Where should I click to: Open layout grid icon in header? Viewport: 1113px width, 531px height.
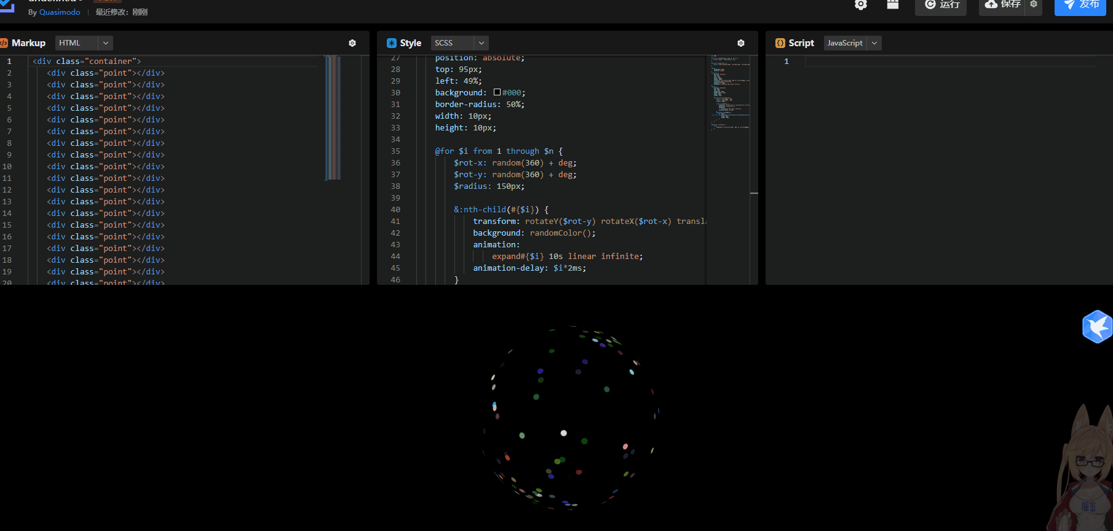[893, 4]
